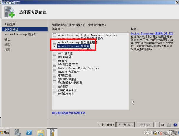Screen dimensions: 179x136
Task: Click 上一步(P) back button
Action: [x=106, y=125]
